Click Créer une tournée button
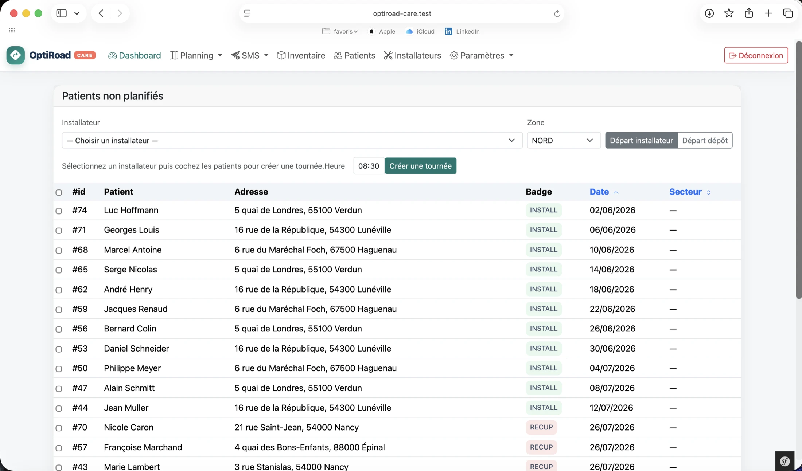802x471 pixels. 420,166
